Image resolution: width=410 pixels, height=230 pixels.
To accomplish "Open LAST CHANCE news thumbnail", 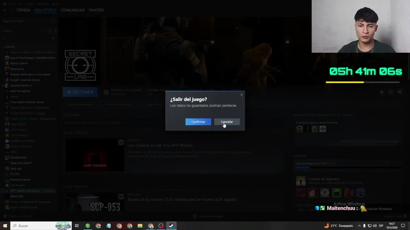I will coord(95,155).
